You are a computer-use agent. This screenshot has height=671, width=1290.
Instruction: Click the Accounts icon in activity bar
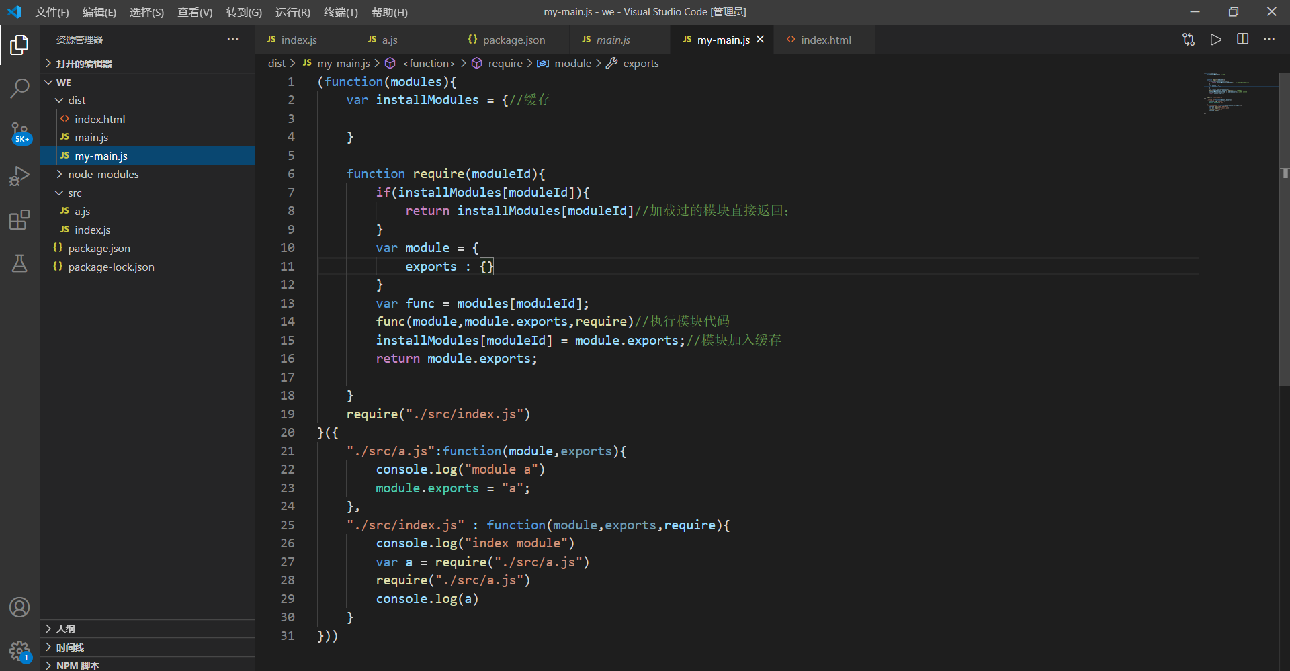coord(19,607)
